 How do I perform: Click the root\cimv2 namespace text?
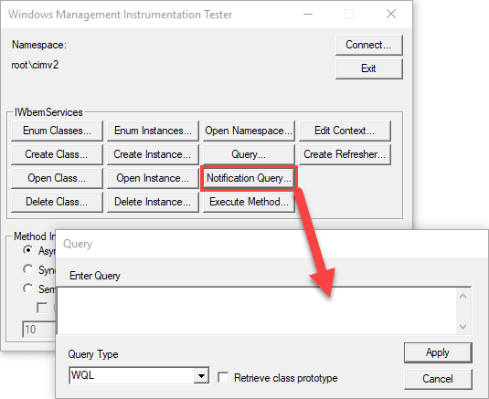click(x=35, y=65)
